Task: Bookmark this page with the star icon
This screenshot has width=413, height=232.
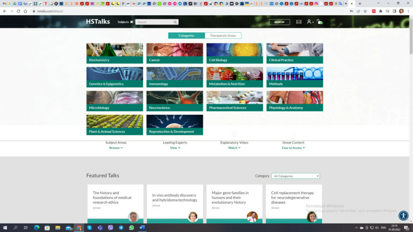Action: pos(365,11)
